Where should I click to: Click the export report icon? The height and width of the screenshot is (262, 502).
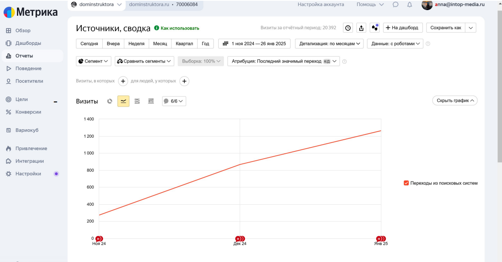click(x=361, y=28)
